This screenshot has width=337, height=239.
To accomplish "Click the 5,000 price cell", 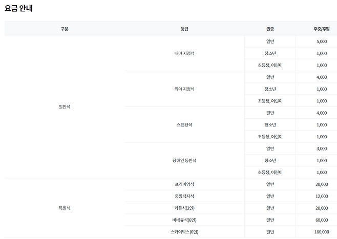I will 322,41.
